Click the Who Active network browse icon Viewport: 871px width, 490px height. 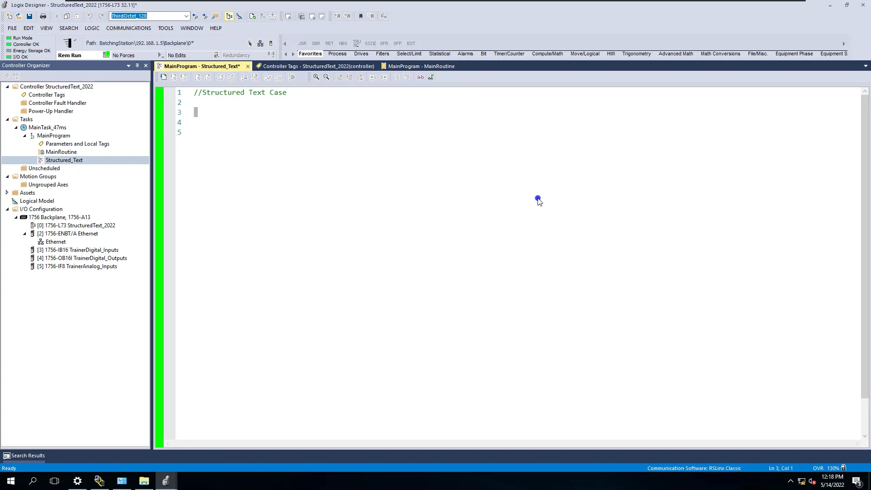click(x=260, y=44)
